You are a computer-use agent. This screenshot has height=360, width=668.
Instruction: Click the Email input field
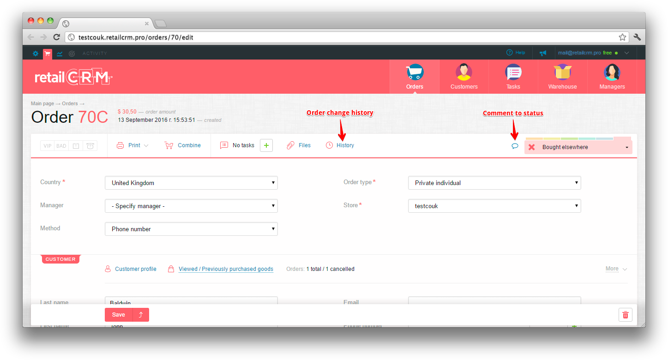494,300
